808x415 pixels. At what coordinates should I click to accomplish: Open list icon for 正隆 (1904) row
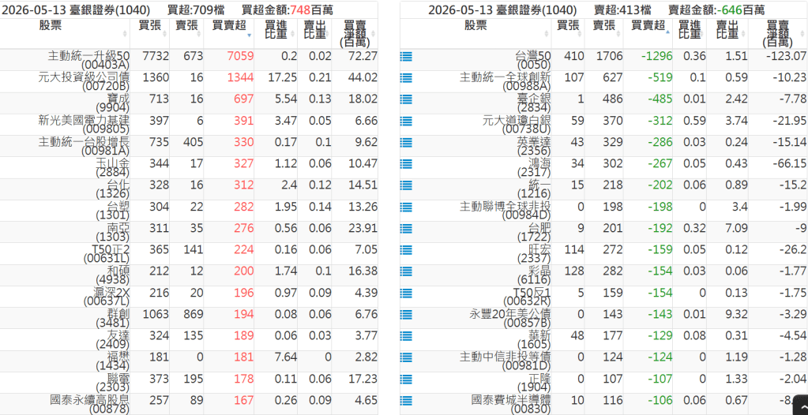point(406,380)
